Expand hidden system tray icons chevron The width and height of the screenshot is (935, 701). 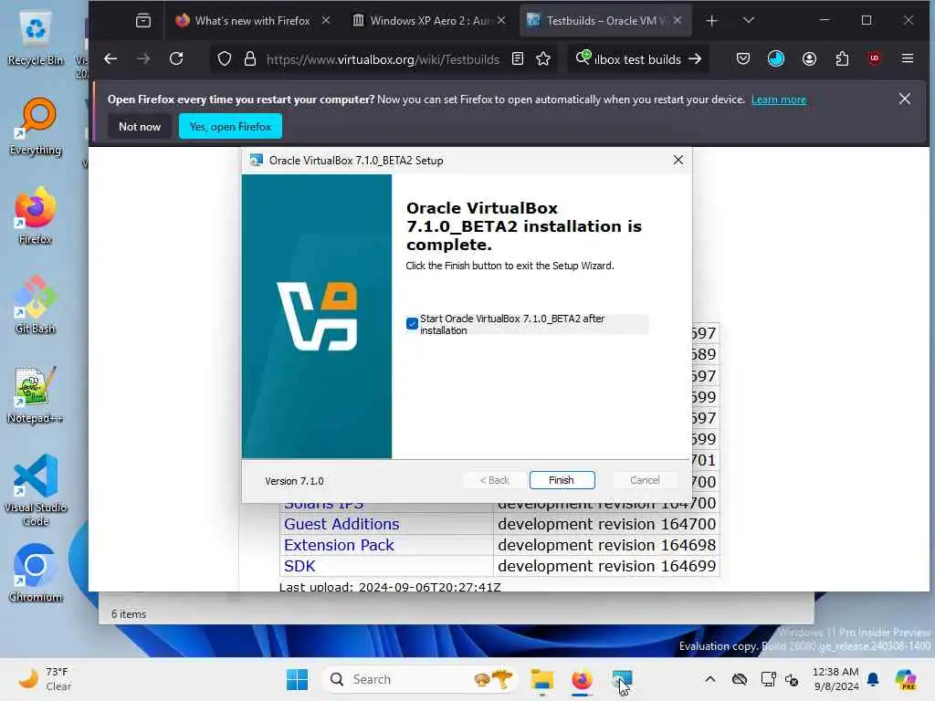point(710,679)
